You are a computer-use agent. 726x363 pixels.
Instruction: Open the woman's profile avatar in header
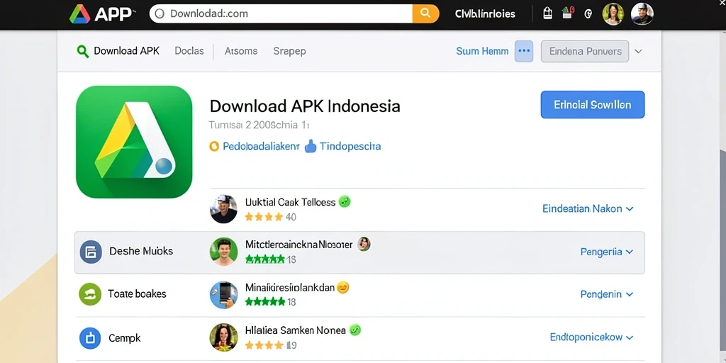point(613,14)
